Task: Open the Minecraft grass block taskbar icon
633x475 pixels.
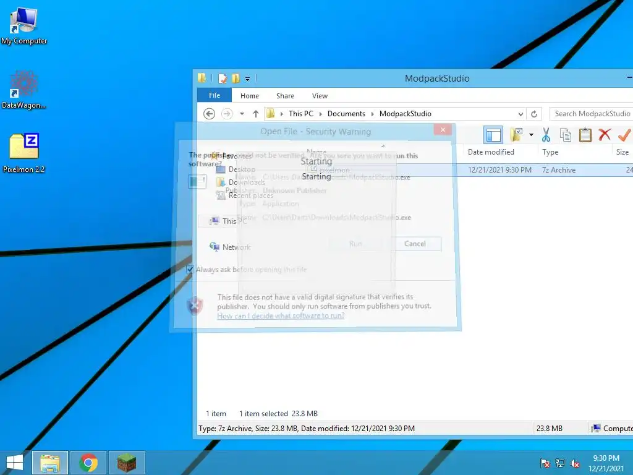Action: (x=127, y=463)
